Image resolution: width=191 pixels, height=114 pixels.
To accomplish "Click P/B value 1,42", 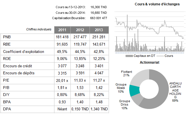I will coord(99,88).
